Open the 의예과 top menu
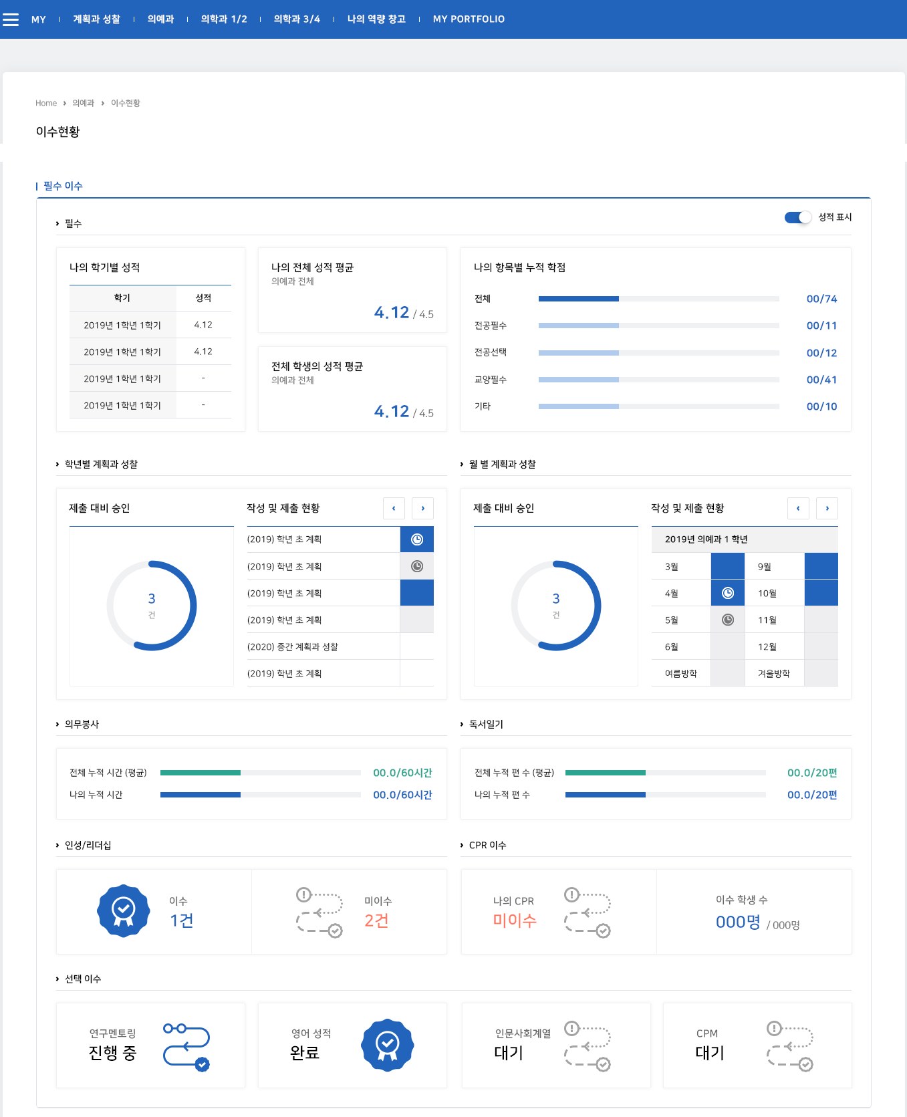 [160, 19]
